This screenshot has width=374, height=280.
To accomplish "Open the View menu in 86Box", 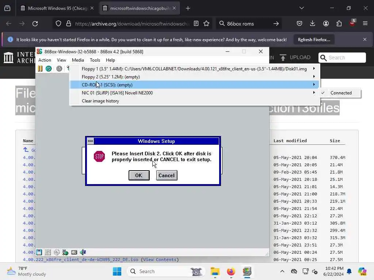I will click(x=61, y=60).
